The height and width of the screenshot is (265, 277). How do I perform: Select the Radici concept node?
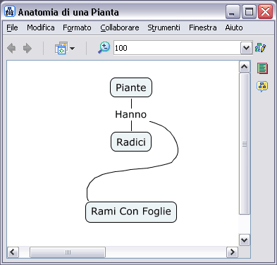pos(131,142)
